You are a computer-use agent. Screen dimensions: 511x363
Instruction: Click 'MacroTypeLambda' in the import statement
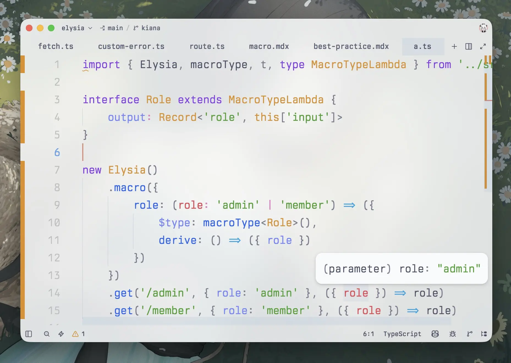click(359, 65)
